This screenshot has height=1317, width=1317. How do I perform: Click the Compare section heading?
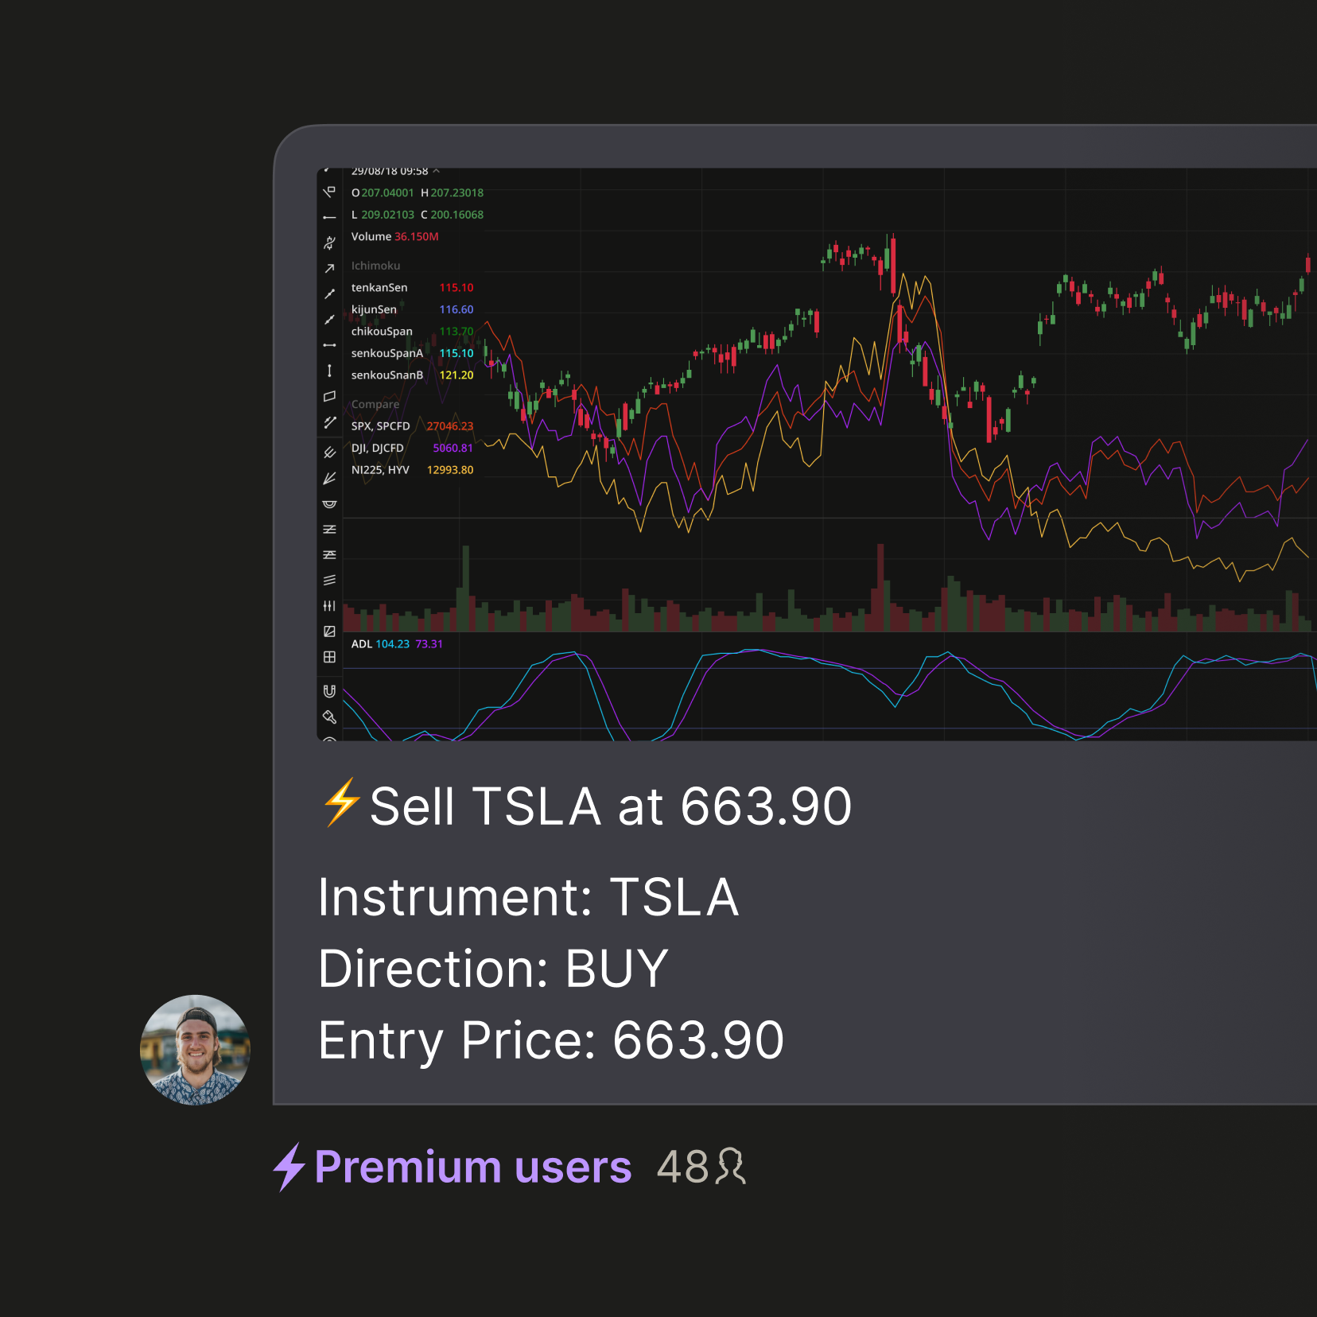point(375,404)
